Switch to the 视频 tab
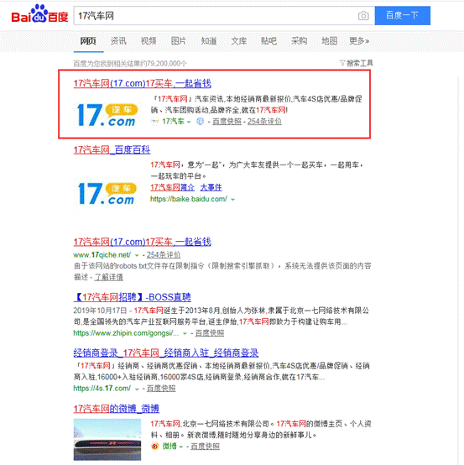Viewport: 464px width, 465px height. (x=149, y=41)
